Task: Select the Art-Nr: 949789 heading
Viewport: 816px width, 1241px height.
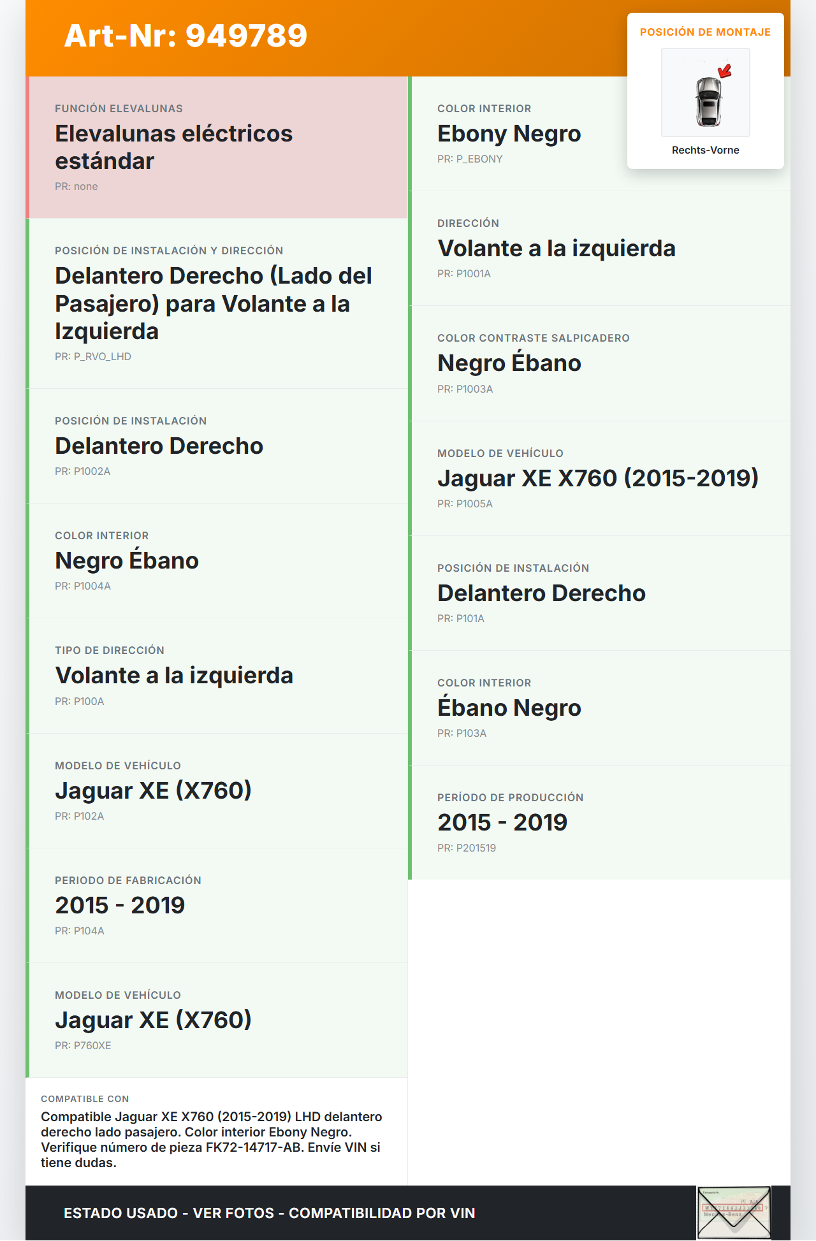Action: coord(186,36)
